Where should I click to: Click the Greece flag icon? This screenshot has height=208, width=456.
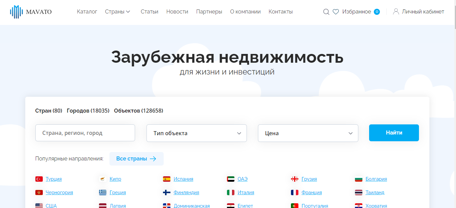(x=103, y=192)
